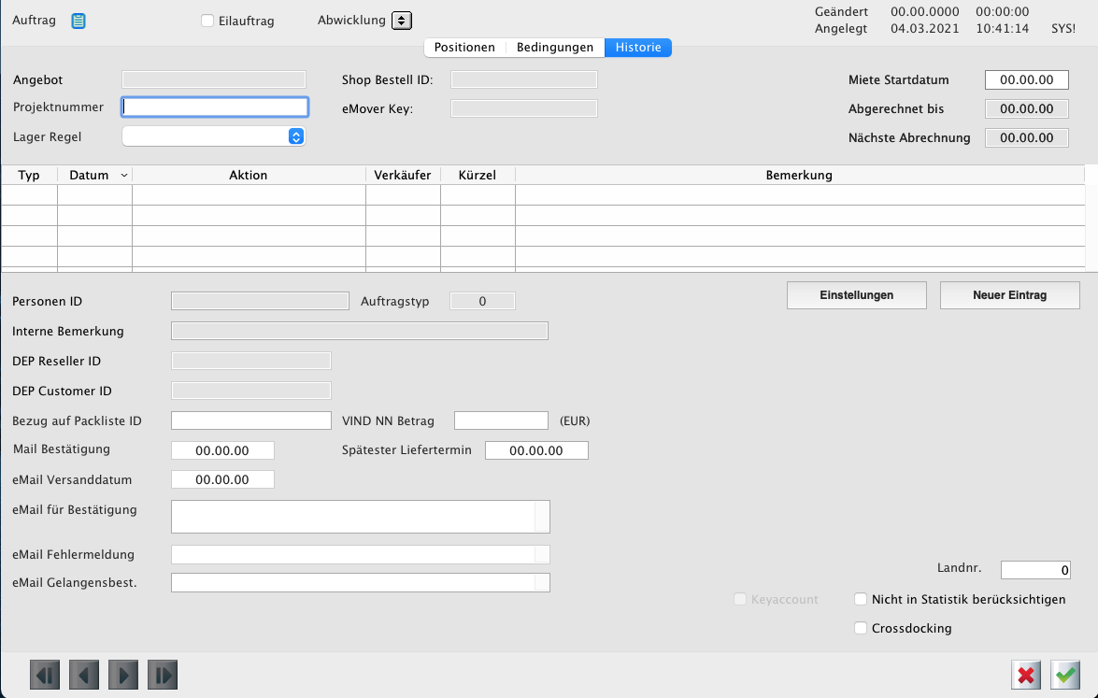Viewport: 1098px width, 698px height.
Task: Click the Neuer Eintrag button
Action: point(1009,295)
